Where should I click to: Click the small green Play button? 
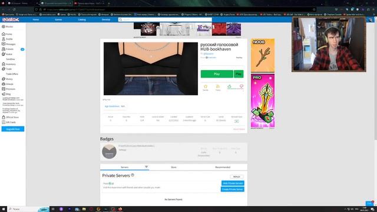[239, 74]
